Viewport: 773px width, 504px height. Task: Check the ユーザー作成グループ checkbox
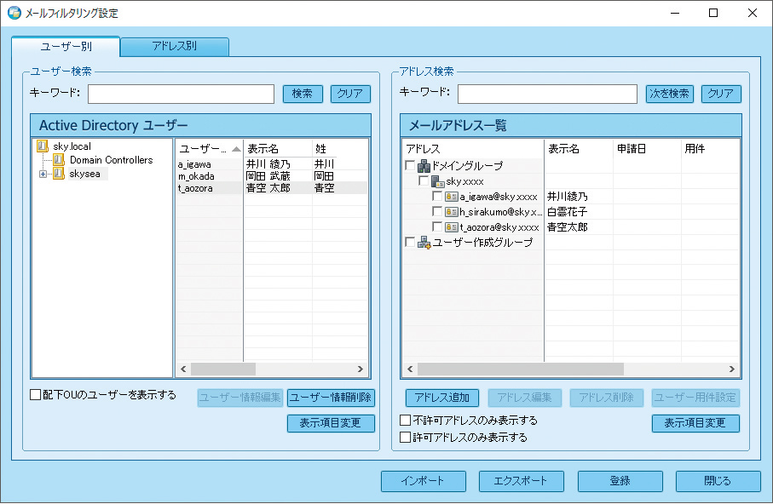[410, 242]
